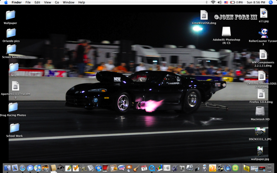The image size is (277, 173).
Task: Open Keynote podium icon in dock
Action: pyautogui.click(x=129, y=168)
